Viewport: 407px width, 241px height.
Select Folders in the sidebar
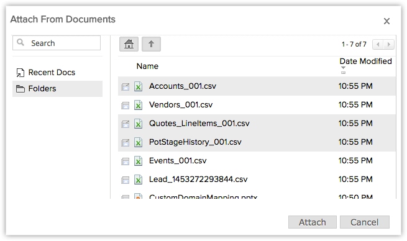(x=57, y=89)
